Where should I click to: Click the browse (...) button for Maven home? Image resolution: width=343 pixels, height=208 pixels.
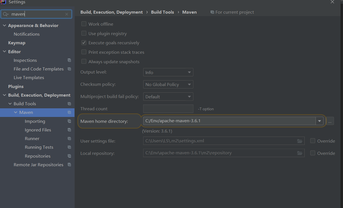pyautogui.click(x=330, y=121)
